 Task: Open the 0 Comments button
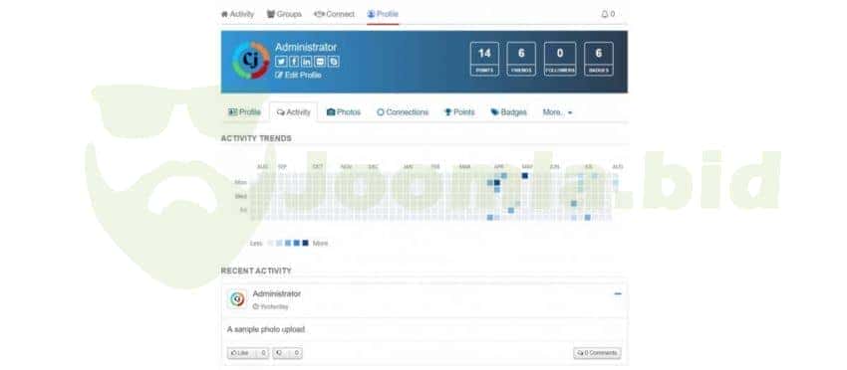tap(597, 353)
